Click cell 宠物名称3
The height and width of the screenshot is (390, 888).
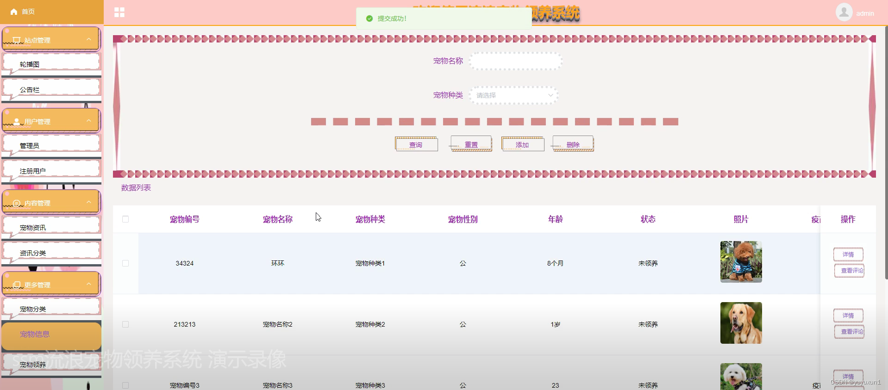(x=278, y=385)
